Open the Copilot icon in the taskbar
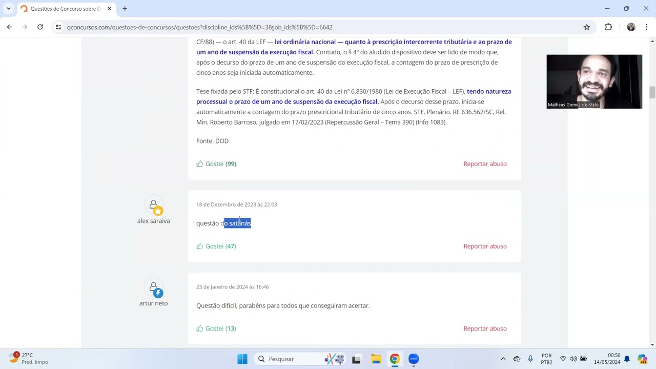656x369 pixels. click(642, 359)
